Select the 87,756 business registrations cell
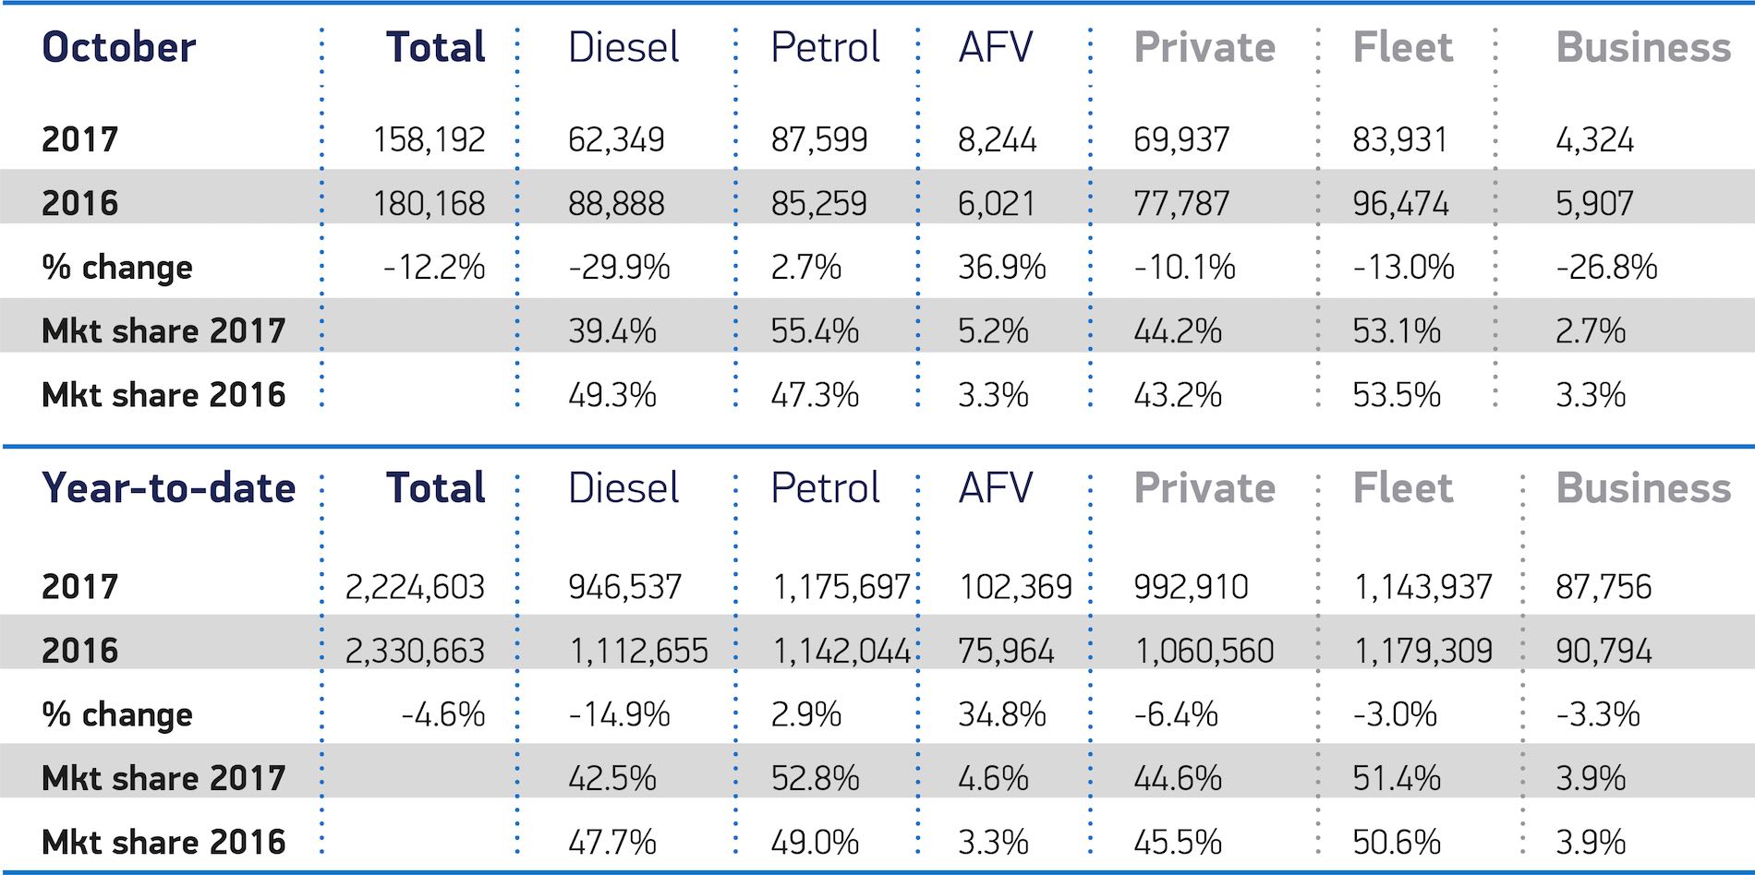The image size is (1755, 875). point(1604,587)
